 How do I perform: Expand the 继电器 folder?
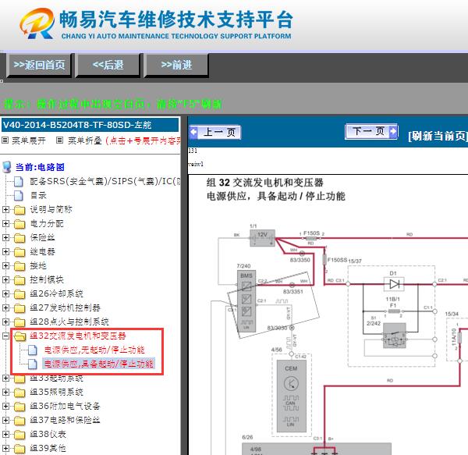tap(5, 251)
